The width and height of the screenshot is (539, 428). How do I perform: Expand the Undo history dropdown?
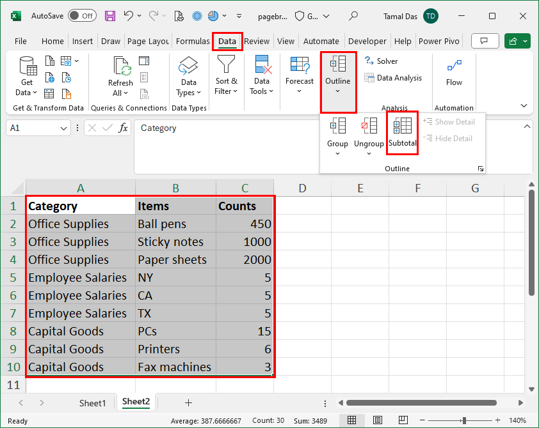[139, 16]
